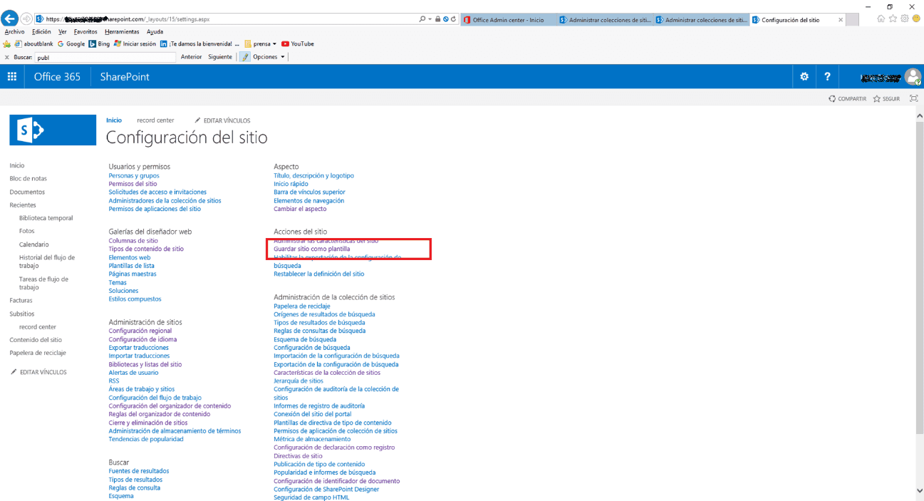
Task: Open Facturas in sidebar
Action: (x=21, y=301)
